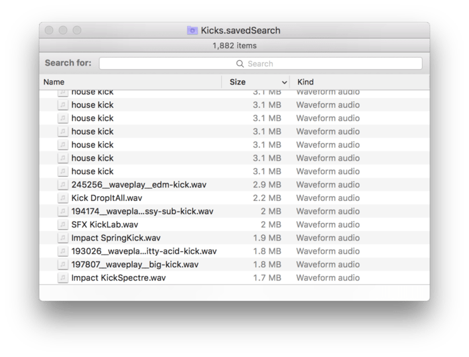Select 194174__wavepla...ssy-sub-kick.wav file
This screenshot has width=469, height=357.
[234, 211]
